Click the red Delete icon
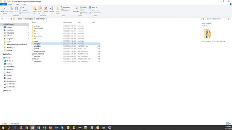Image resolution: width=232 pixels, height=130 pixels. tap(46, 9)
